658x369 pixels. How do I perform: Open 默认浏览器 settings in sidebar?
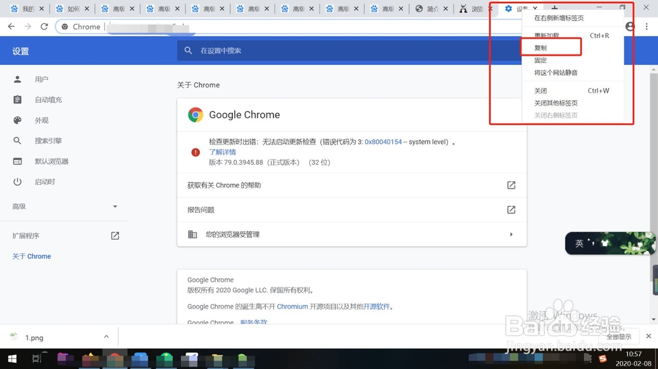[x=51, y=162]
